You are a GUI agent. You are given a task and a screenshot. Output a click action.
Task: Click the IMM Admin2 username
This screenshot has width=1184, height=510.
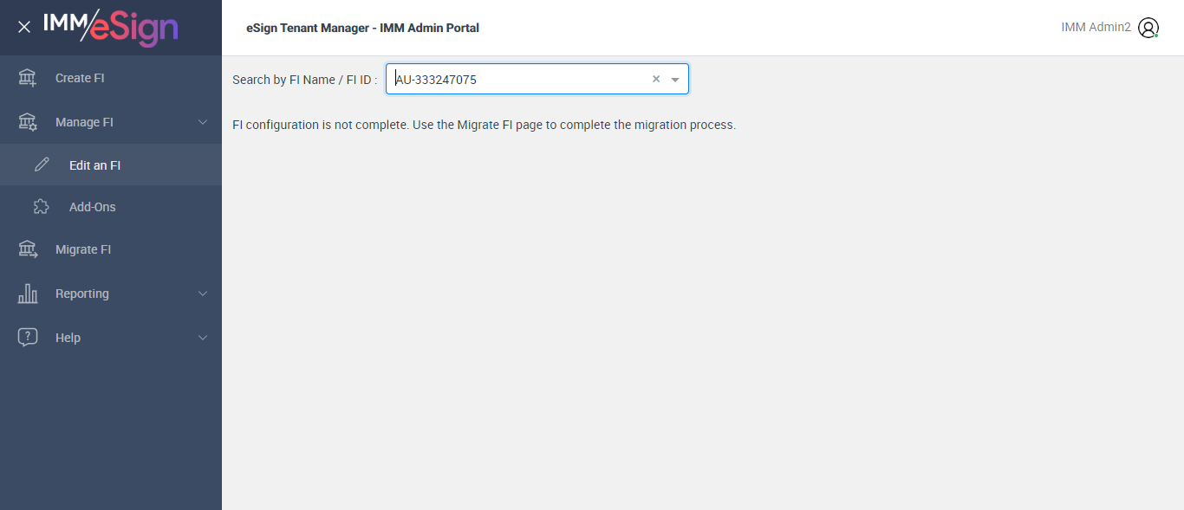(1096, 28)
